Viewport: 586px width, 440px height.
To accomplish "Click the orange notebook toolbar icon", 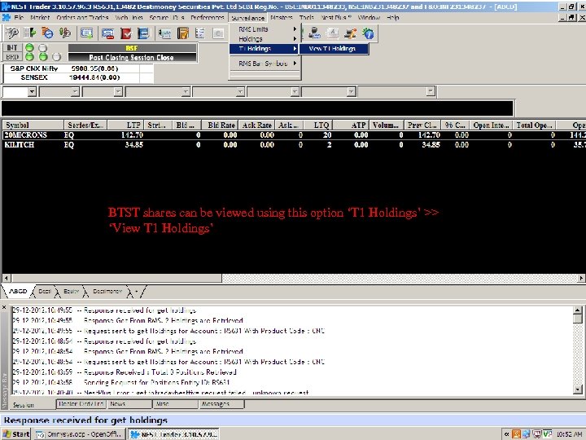I will tap(183, 33).
